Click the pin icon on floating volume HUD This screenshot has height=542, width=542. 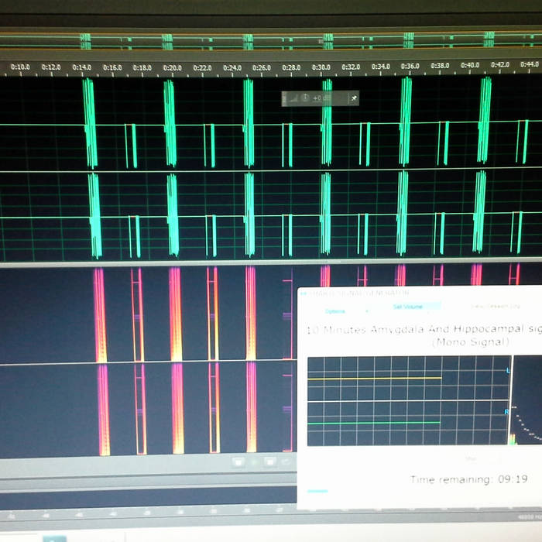coord(354,98)
